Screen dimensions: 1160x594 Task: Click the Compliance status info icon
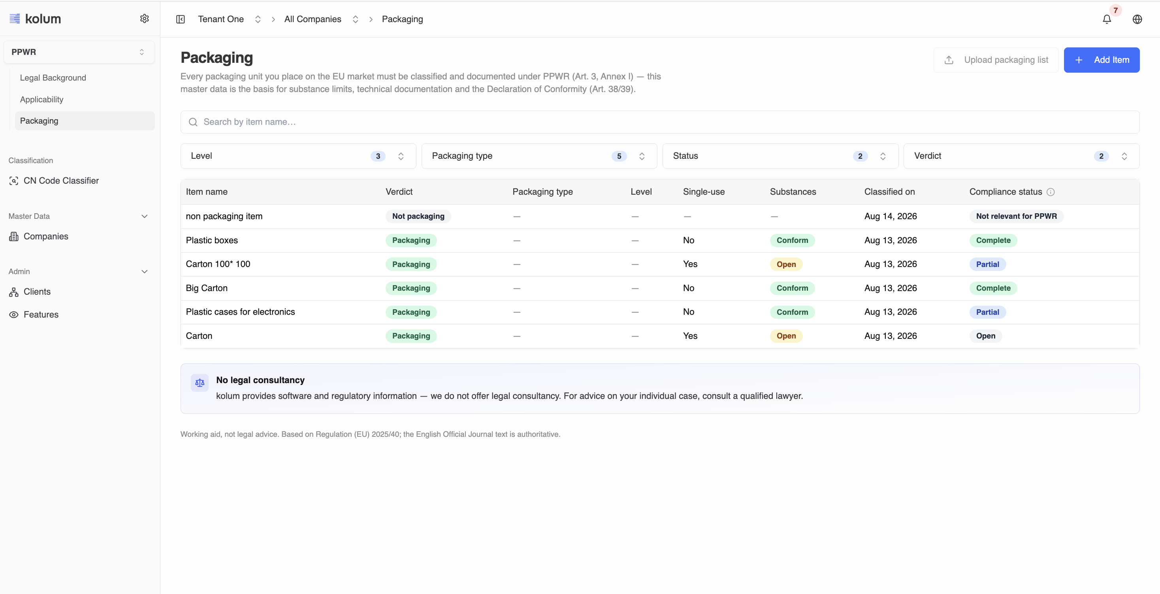click(1051, 192)
